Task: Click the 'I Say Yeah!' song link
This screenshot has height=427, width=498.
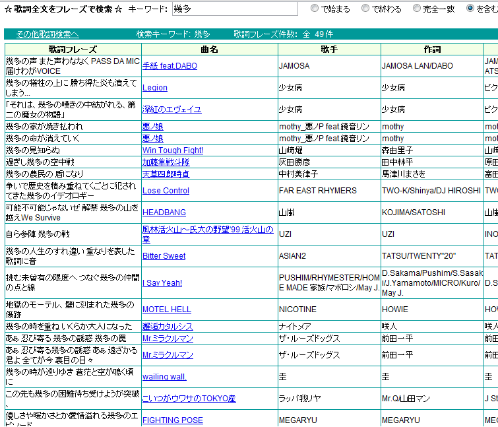Action: 162,283
